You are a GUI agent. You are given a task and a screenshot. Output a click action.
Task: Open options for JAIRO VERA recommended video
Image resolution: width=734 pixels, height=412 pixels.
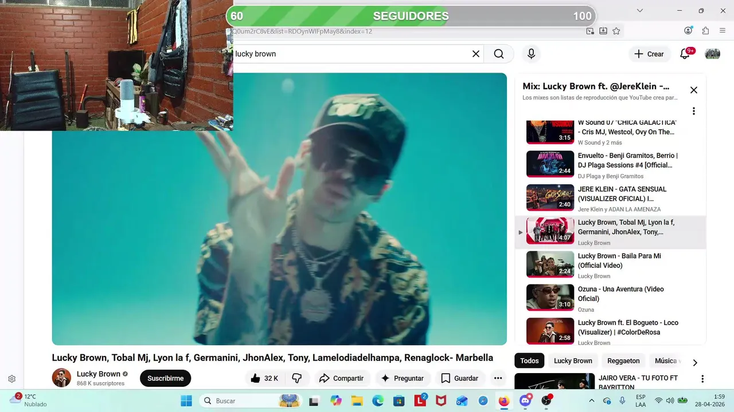tap(702, 379)
